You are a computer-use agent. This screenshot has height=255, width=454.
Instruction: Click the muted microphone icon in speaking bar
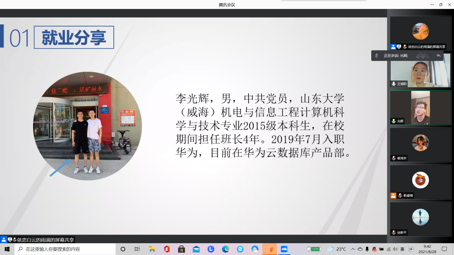(377, 56)
